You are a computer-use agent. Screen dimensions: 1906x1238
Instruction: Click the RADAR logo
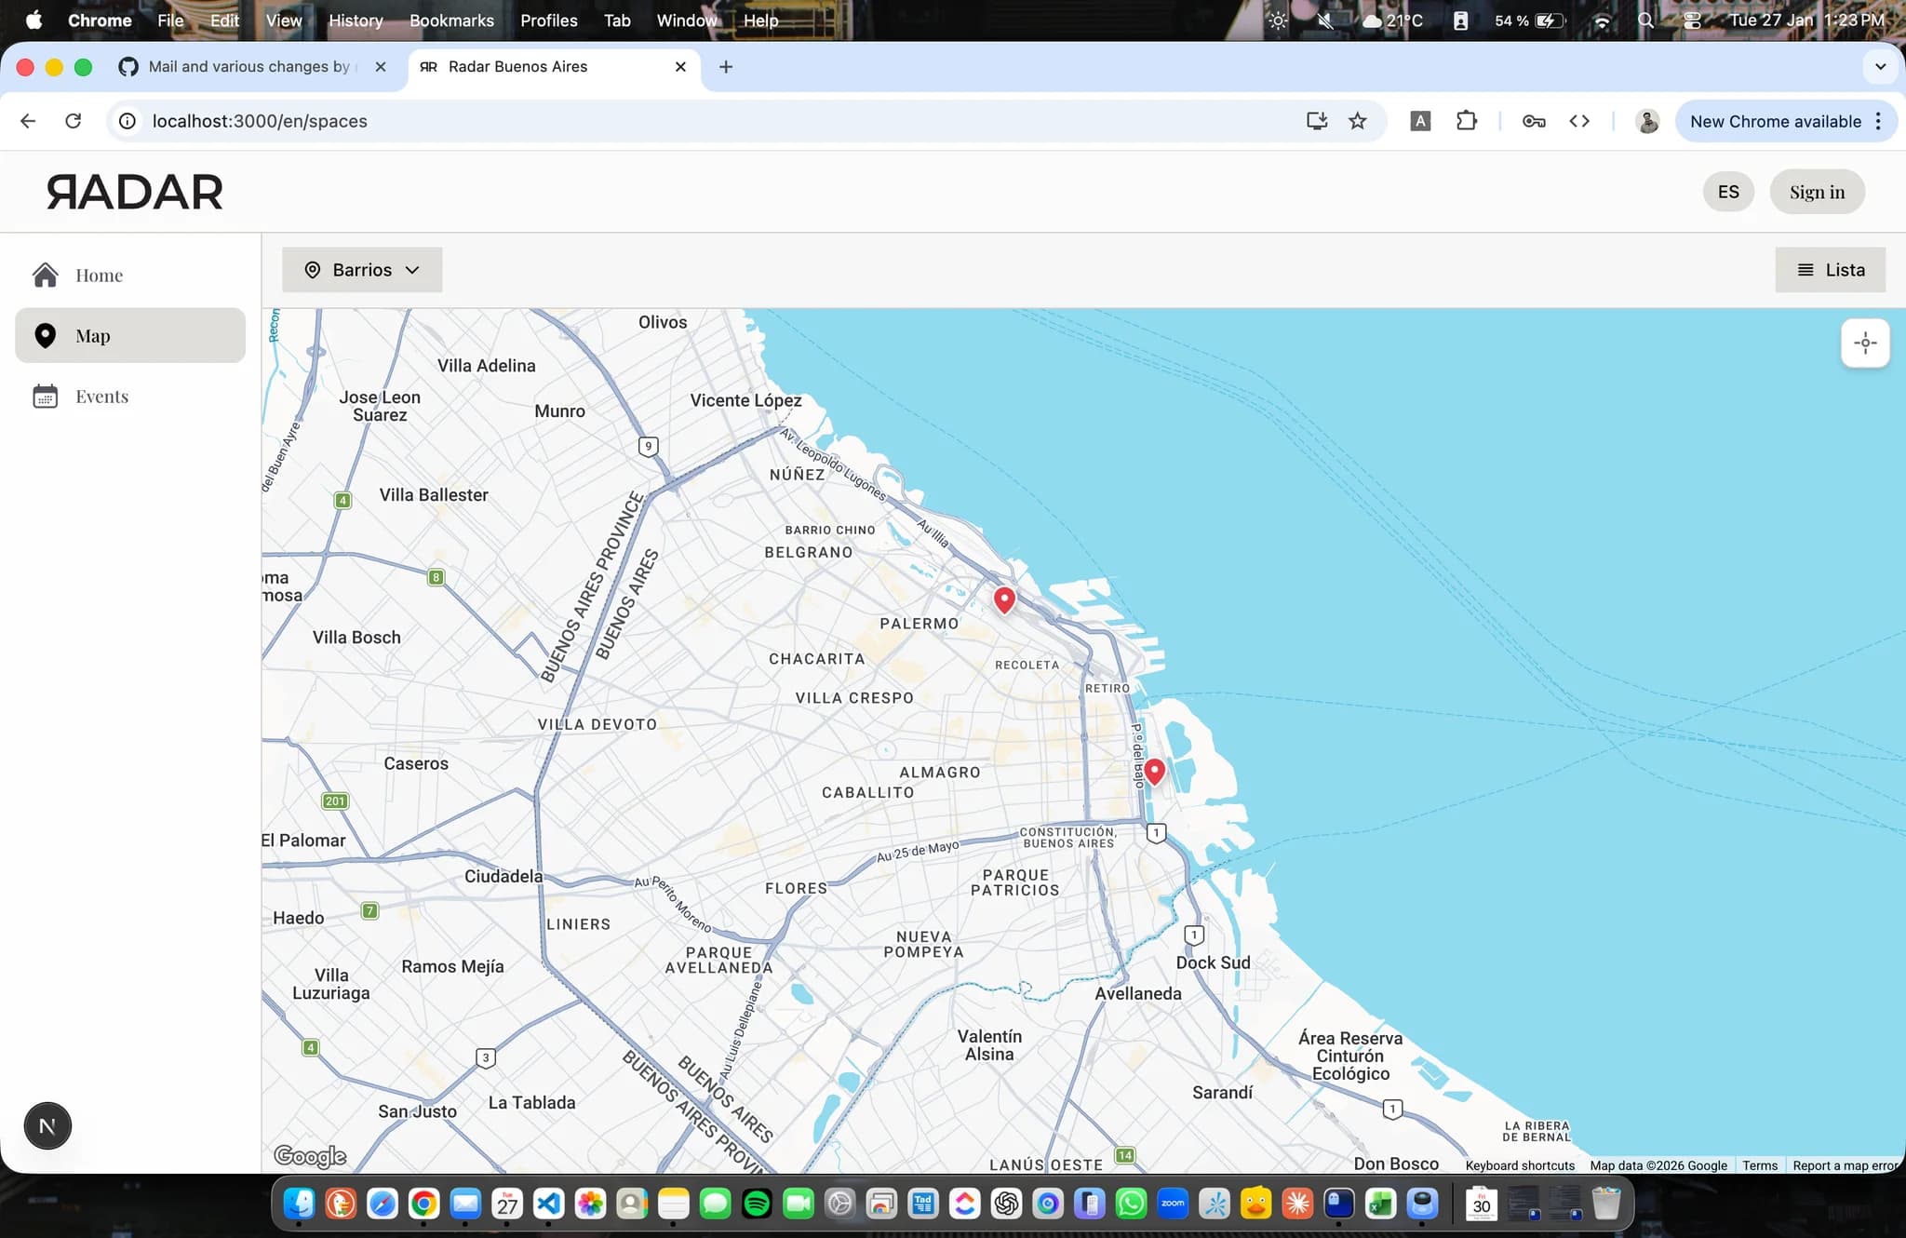click(x=135, y=192)
